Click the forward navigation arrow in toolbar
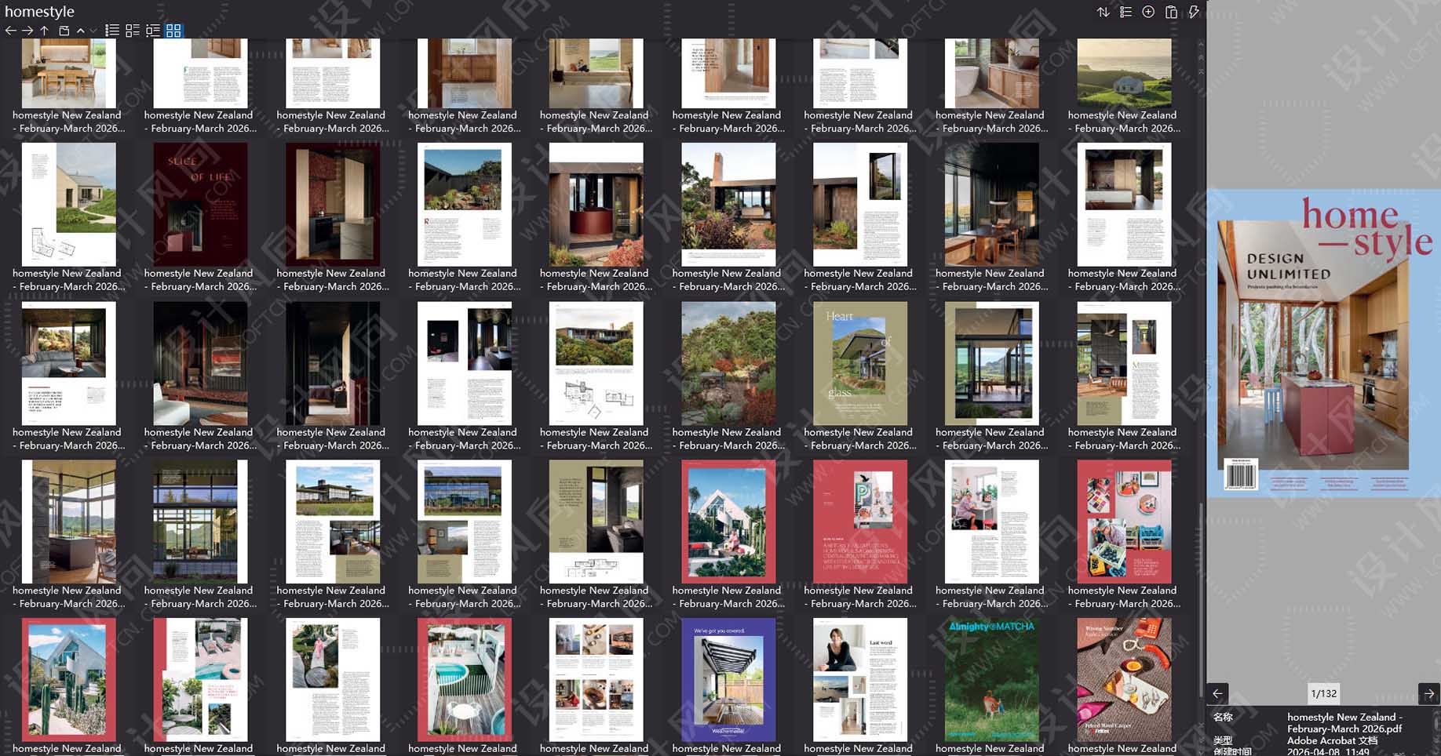 pyautogui.click(x=27, y=31)
